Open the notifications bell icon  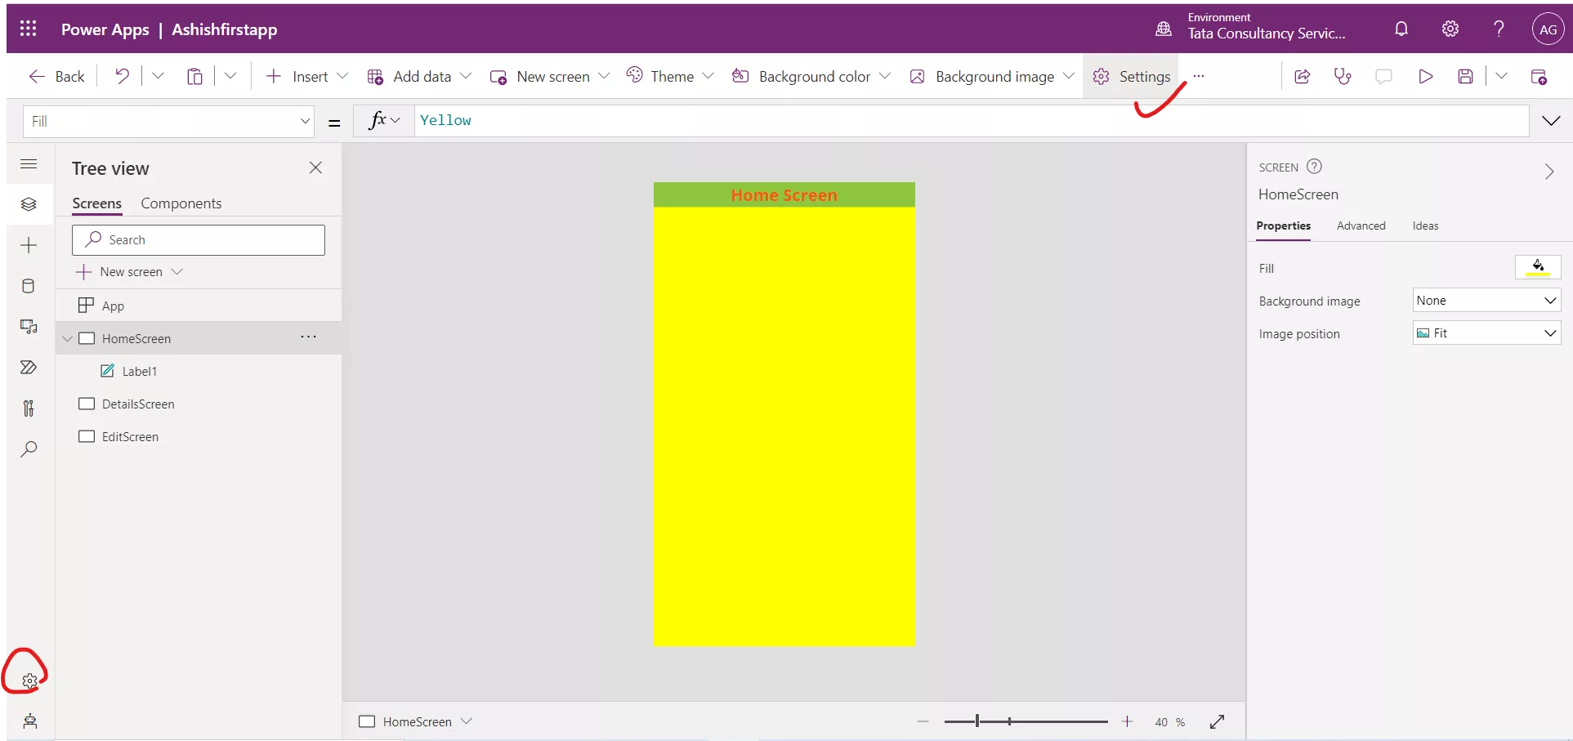[1401, 29]
